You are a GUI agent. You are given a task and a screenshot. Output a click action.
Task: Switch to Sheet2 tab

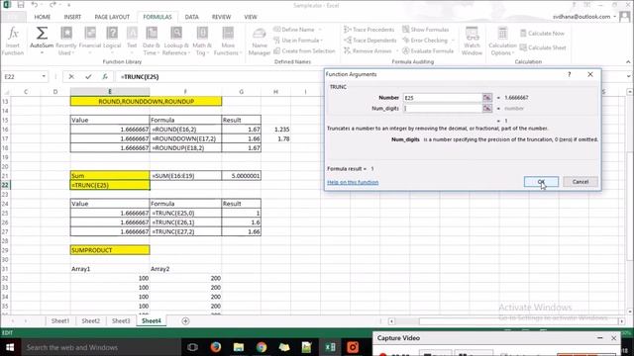tap(90, 320)
